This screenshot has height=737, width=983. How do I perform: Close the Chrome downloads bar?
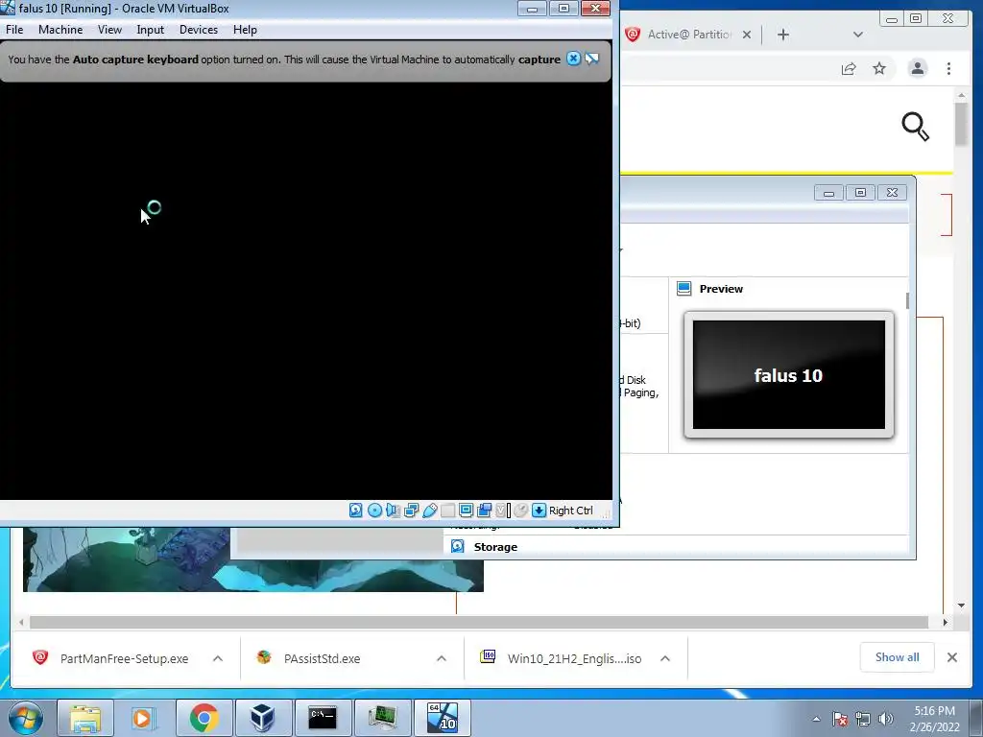(951, 657)
